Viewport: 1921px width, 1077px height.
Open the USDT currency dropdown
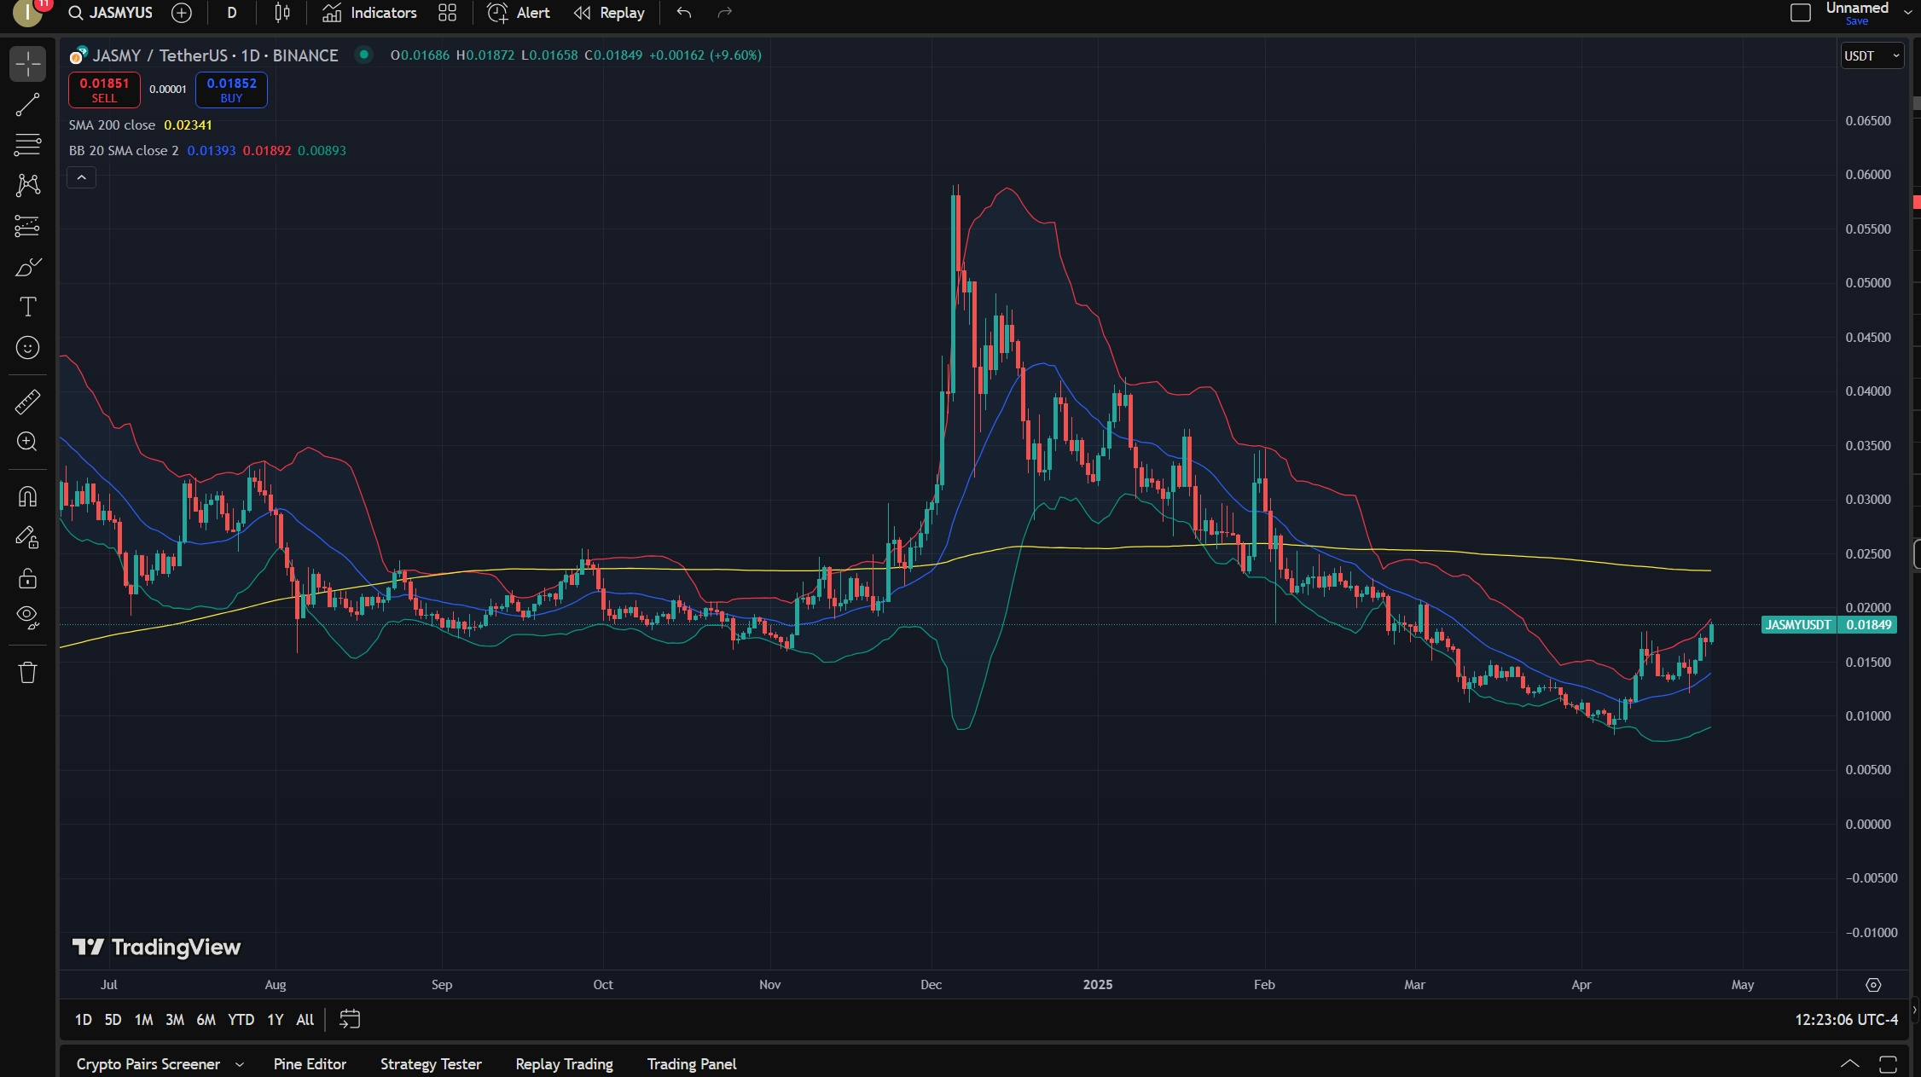tap(1872, 56)
